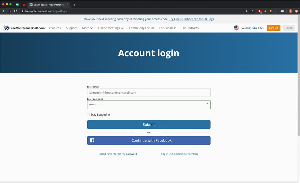This screenshot has width=300, height=183.
Task: Open the US flag country selector
Action: pos(236,28)
